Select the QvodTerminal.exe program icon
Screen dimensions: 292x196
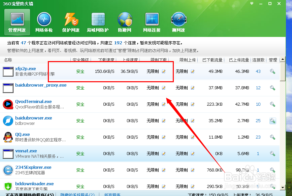click(8, 104)
